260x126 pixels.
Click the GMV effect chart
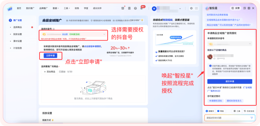(x=174, y=40)
